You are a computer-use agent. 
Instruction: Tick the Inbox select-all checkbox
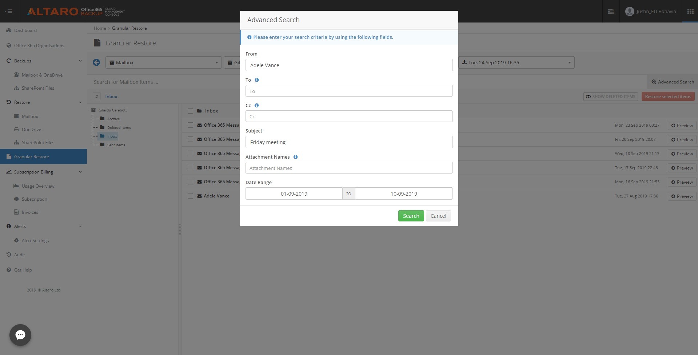[x=190, y=111]
